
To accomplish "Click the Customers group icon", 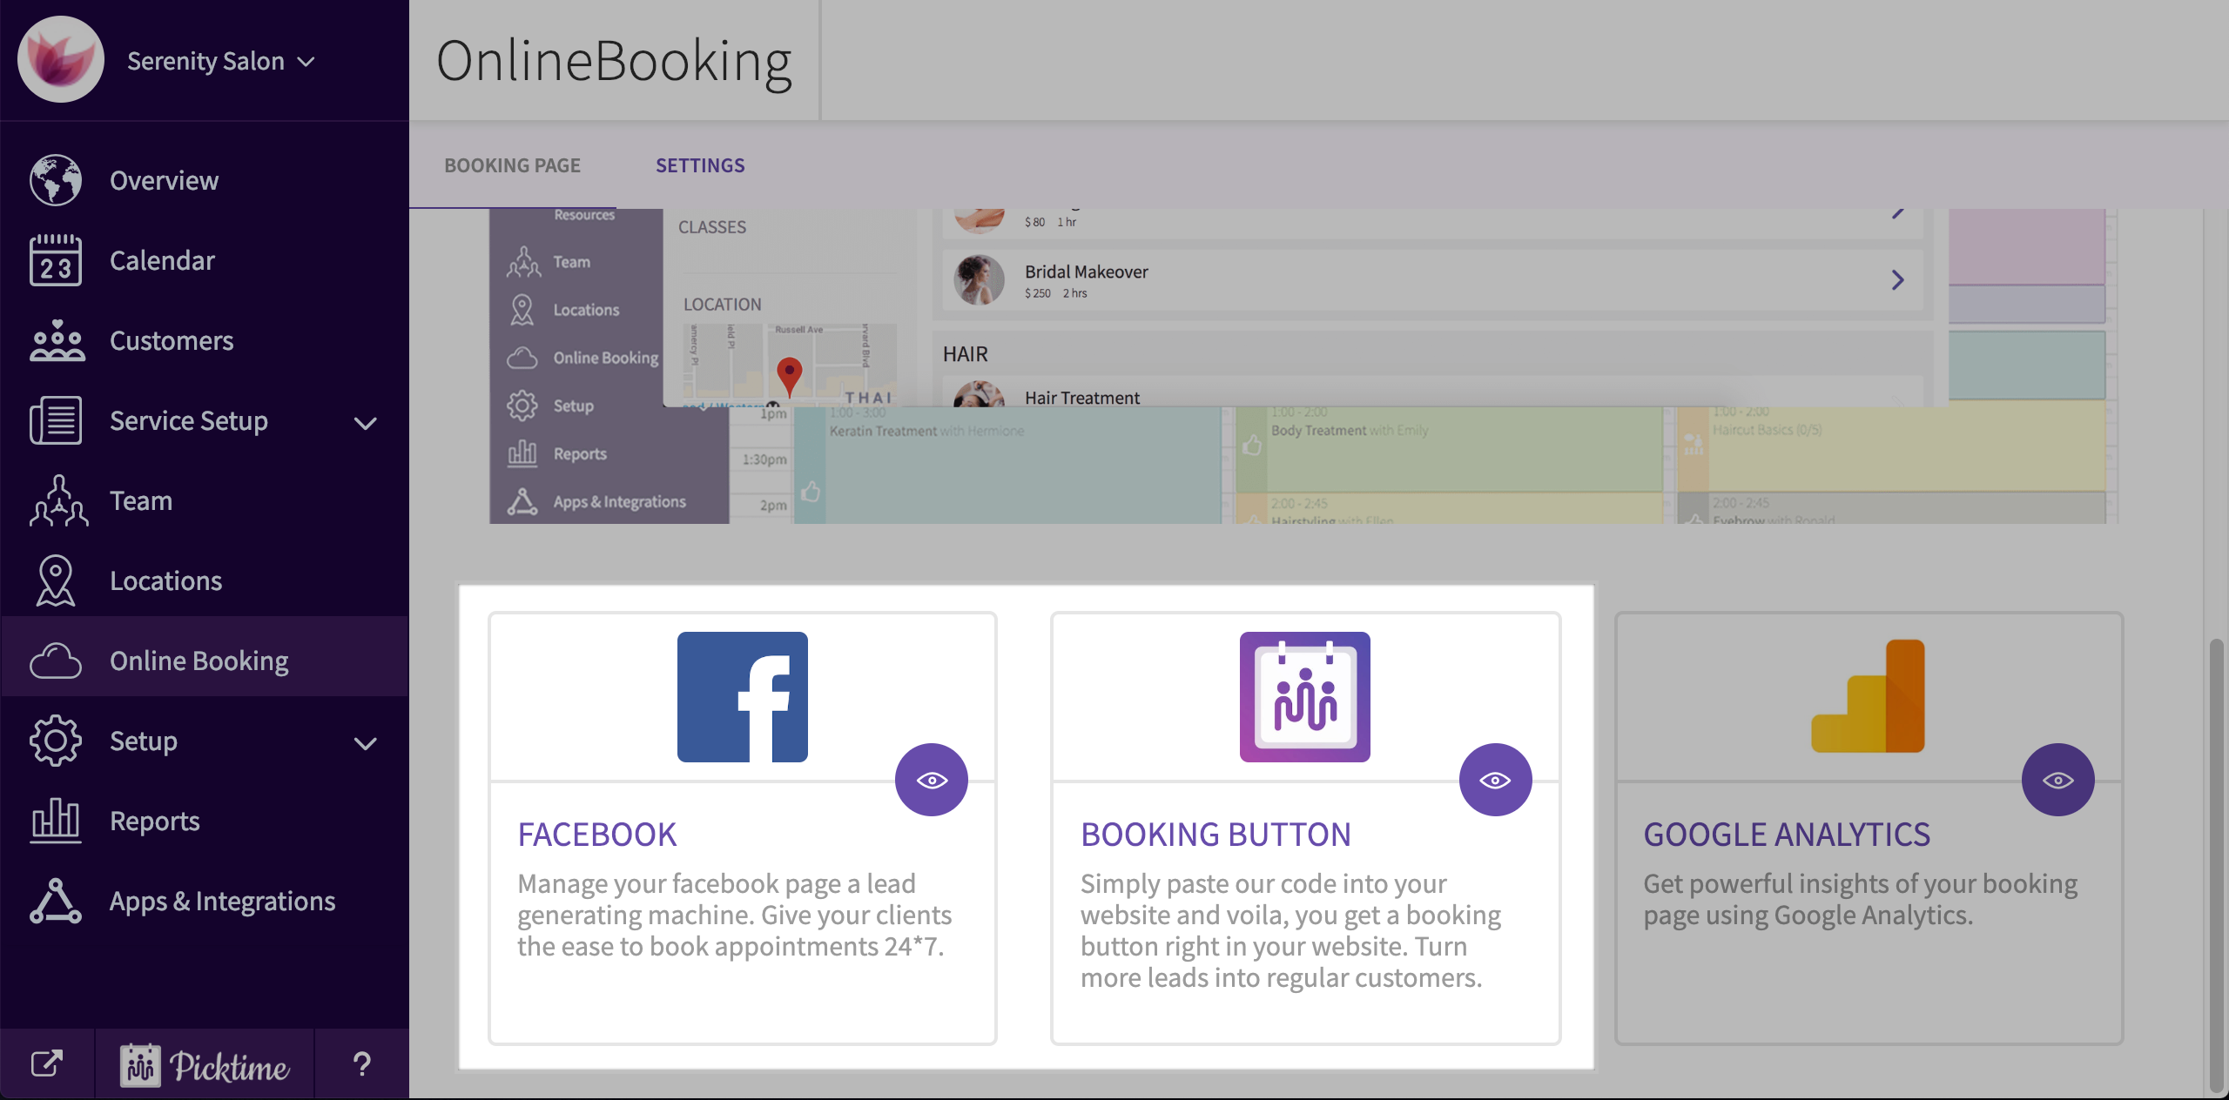I will point(56,340).
